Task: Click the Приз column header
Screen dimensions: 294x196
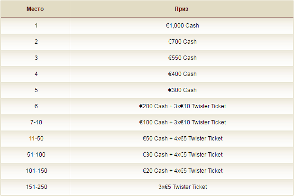Action: (182, 9)
